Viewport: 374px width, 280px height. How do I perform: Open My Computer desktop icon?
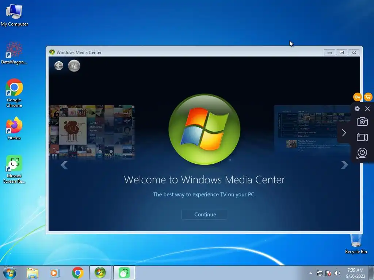(14, 15)
